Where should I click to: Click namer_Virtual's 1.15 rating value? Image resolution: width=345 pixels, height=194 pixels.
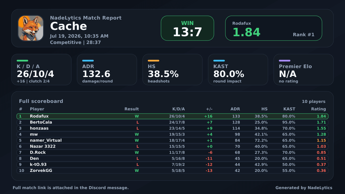click(321, 141)
